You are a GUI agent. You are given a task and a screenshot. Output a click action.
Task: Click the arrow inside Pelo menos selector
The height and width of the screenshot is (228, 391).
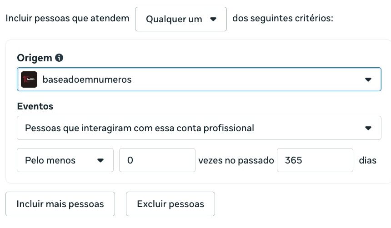click(100, 160)
